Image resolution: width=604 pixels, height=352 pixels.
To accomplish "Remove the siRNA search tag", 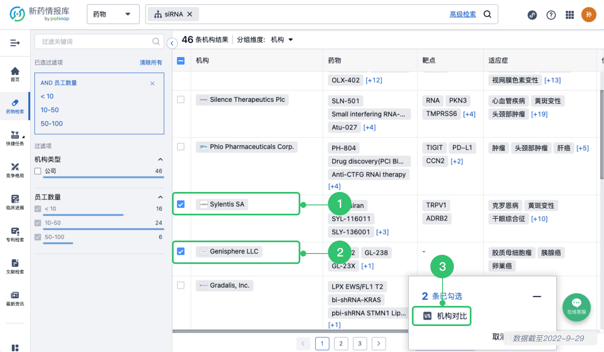I will 190,14.
